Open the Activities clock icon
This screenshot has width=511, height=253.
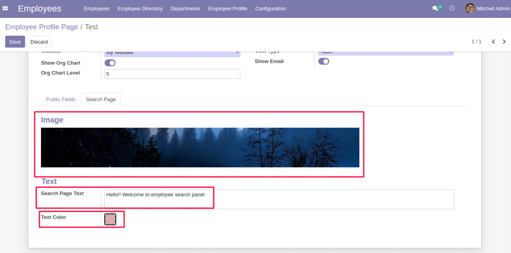pyautogui.click(x=452, y=8)
